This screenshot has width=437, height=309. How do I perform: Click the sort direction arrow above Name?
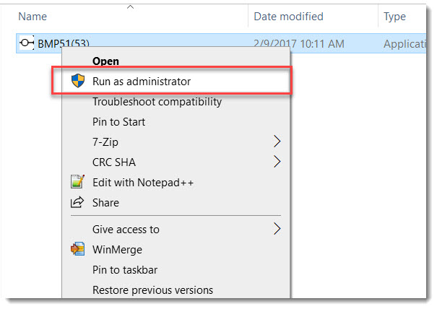click(130, 7)
